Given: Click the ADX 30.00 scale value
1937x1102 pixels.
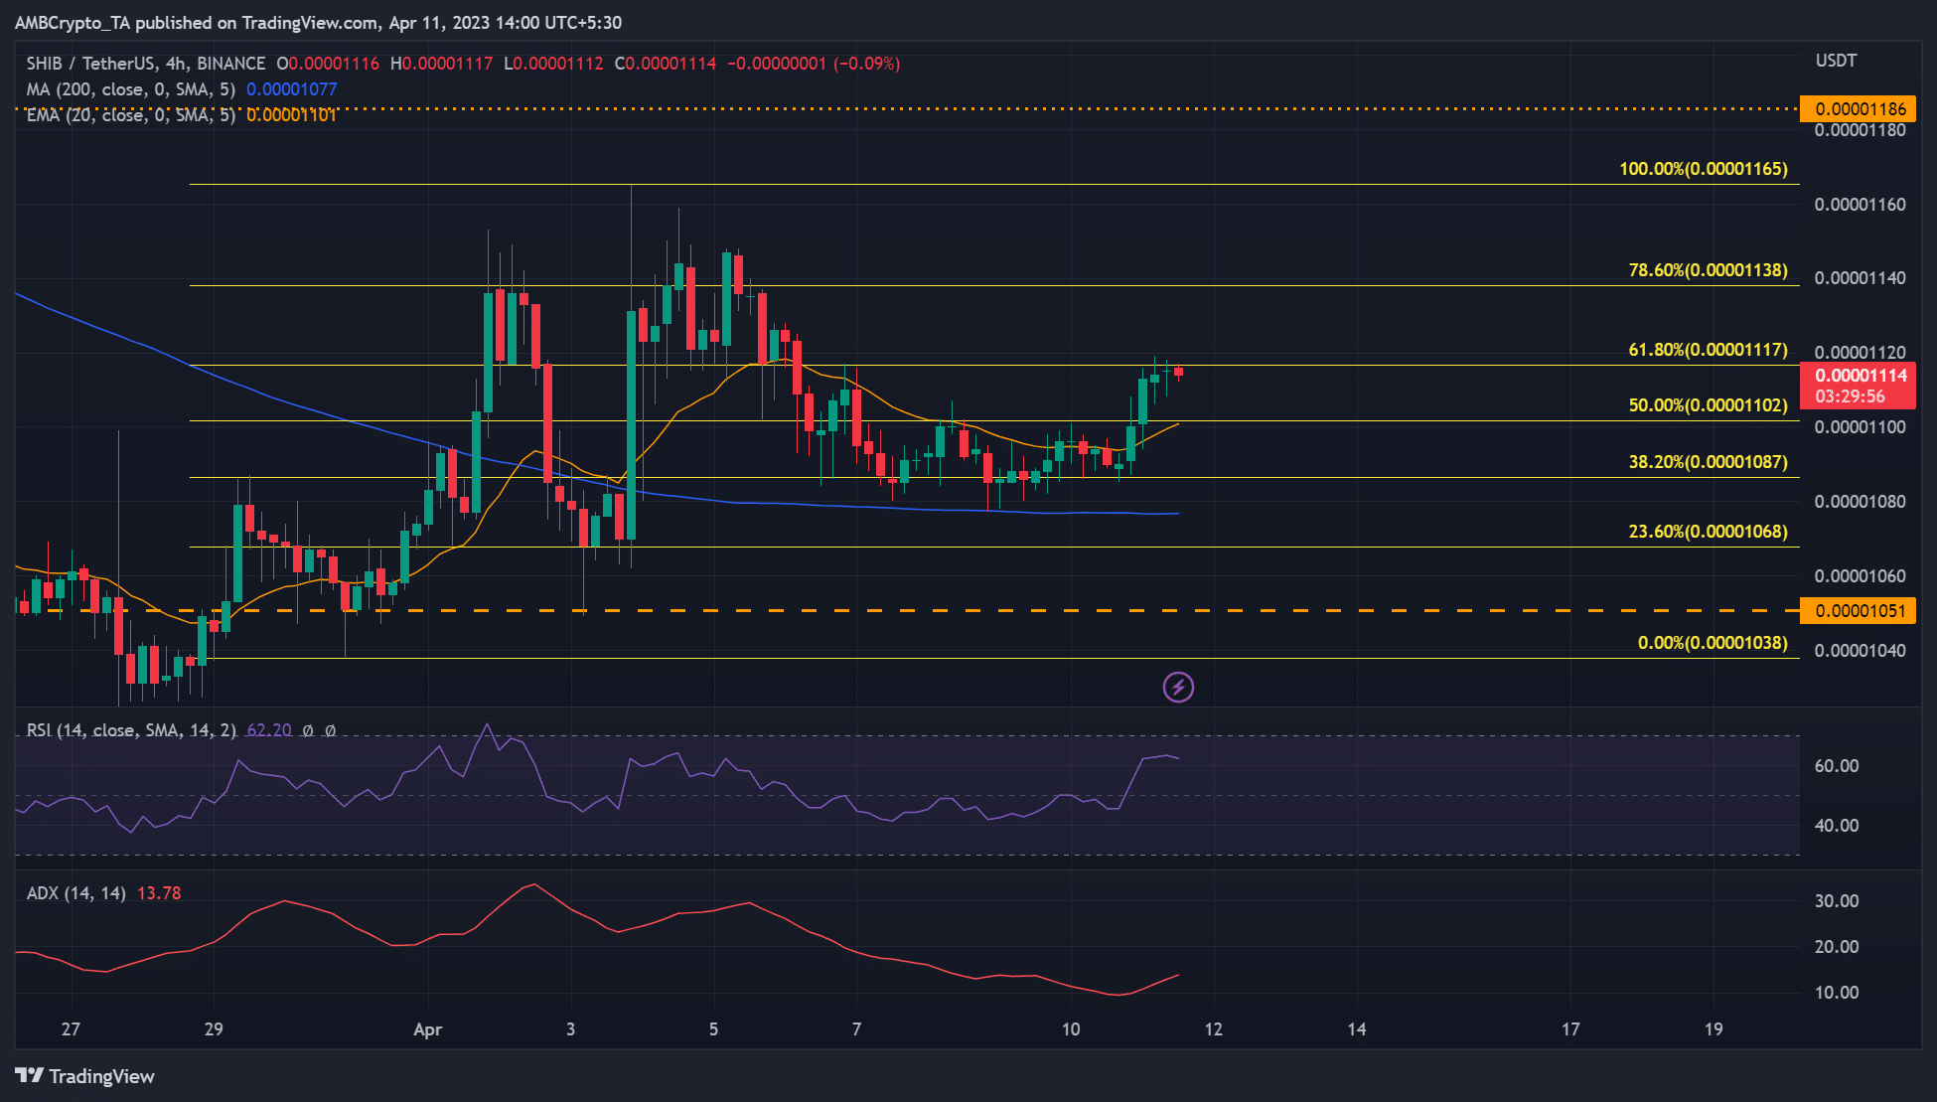Looking at the screenshot, I should [x=1837, y=901].
